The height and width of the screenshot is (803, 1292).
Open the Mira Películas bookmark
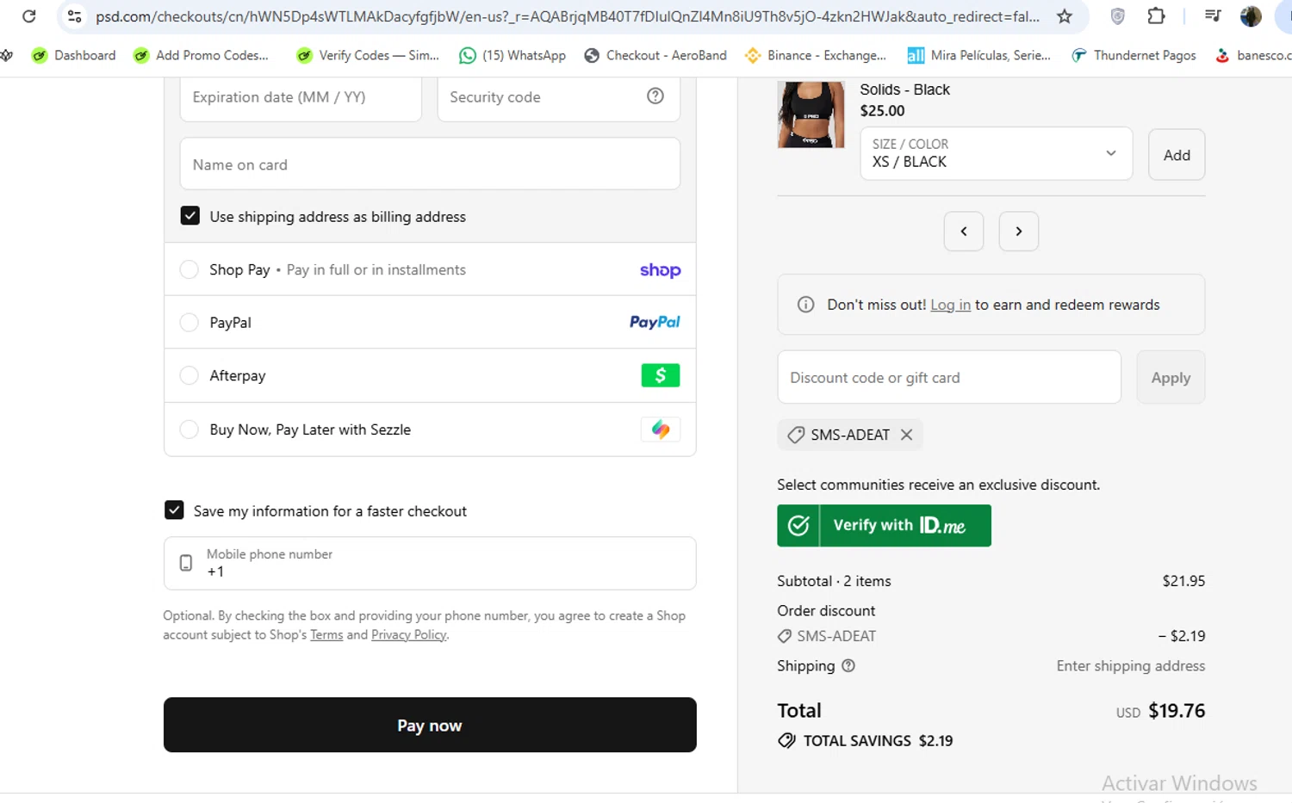(979, 55)
